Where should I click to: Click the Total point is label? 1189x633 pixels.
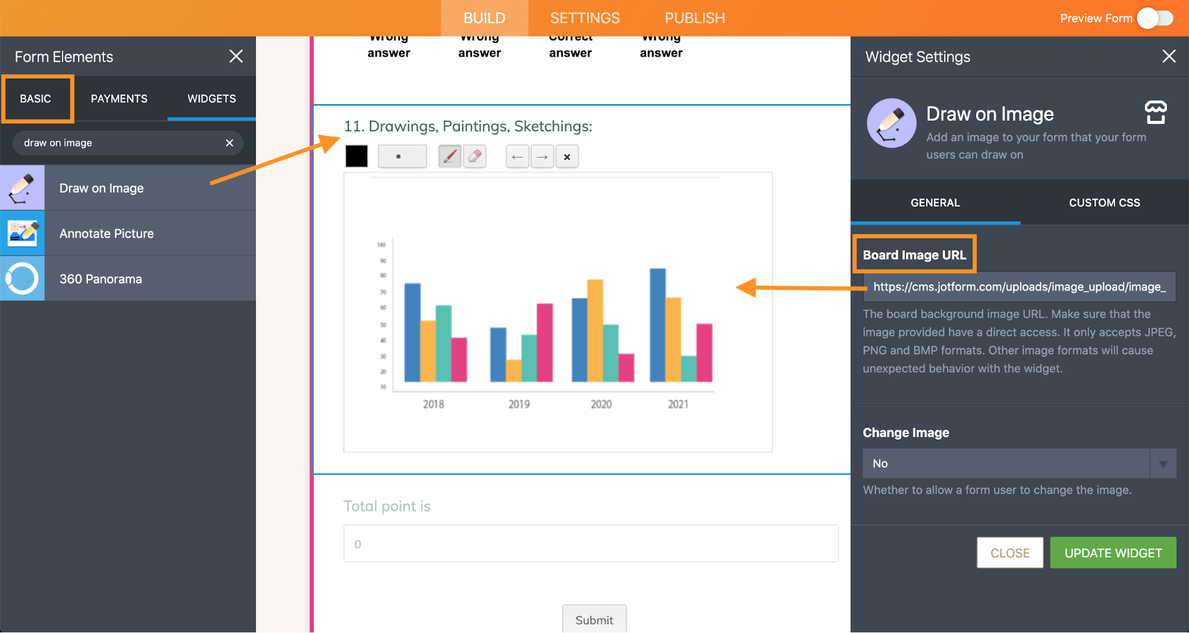pos(387,506)
